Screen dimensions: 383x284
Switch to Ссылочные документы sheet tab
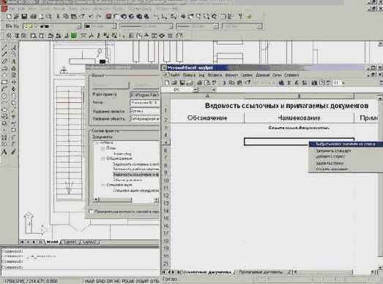click(x=207, y=272)
